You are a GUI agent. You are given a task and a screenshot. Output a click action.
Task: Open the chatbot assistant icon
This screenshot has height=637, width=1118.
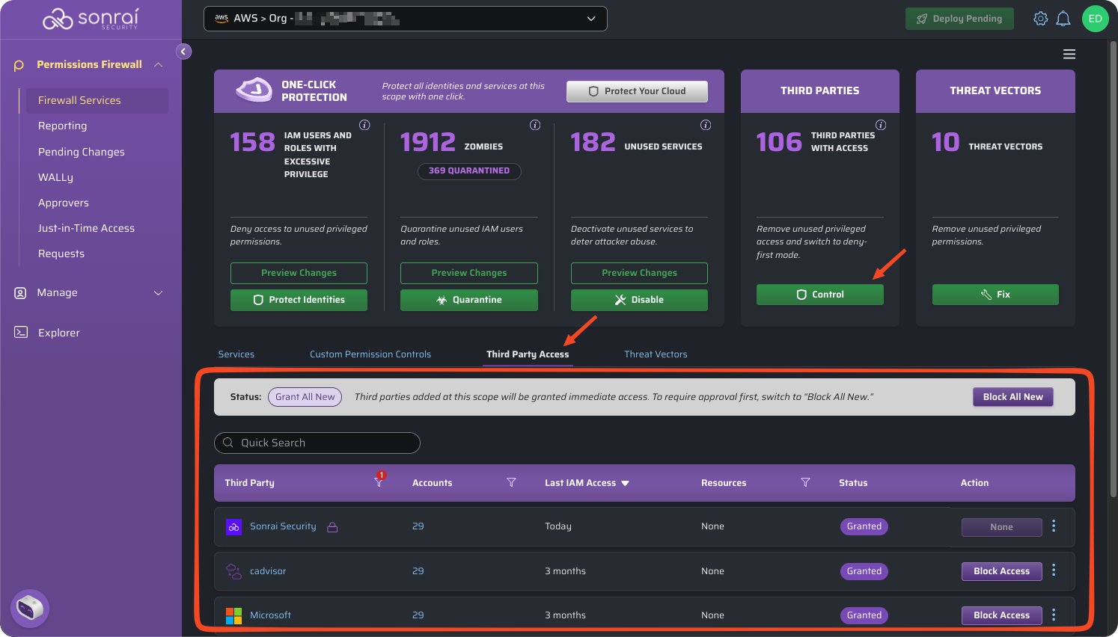coord(30,608)
